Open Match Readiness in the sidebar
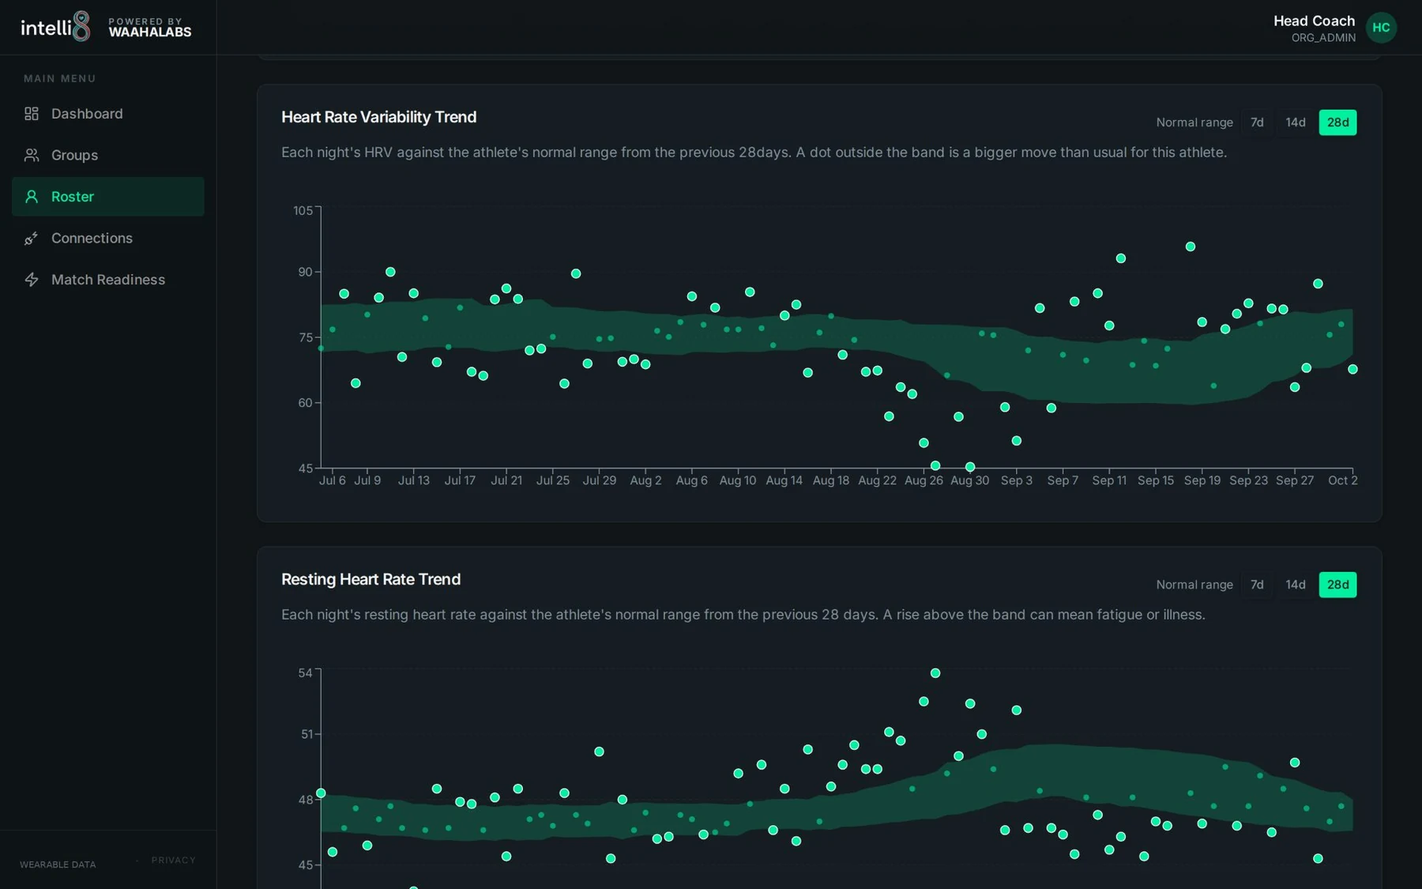1422x889 pixels. [x=108, y=280]
